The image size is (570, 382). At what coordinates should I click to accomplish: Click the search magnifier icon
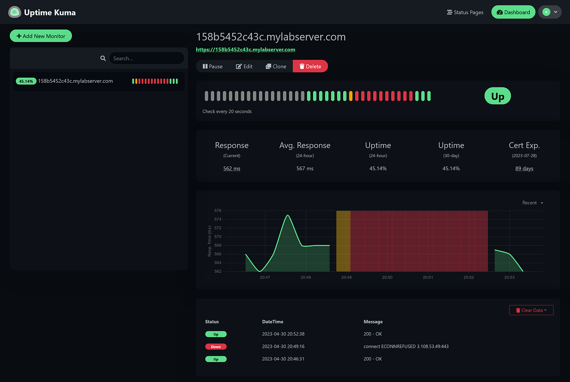(x=103, y=58)
